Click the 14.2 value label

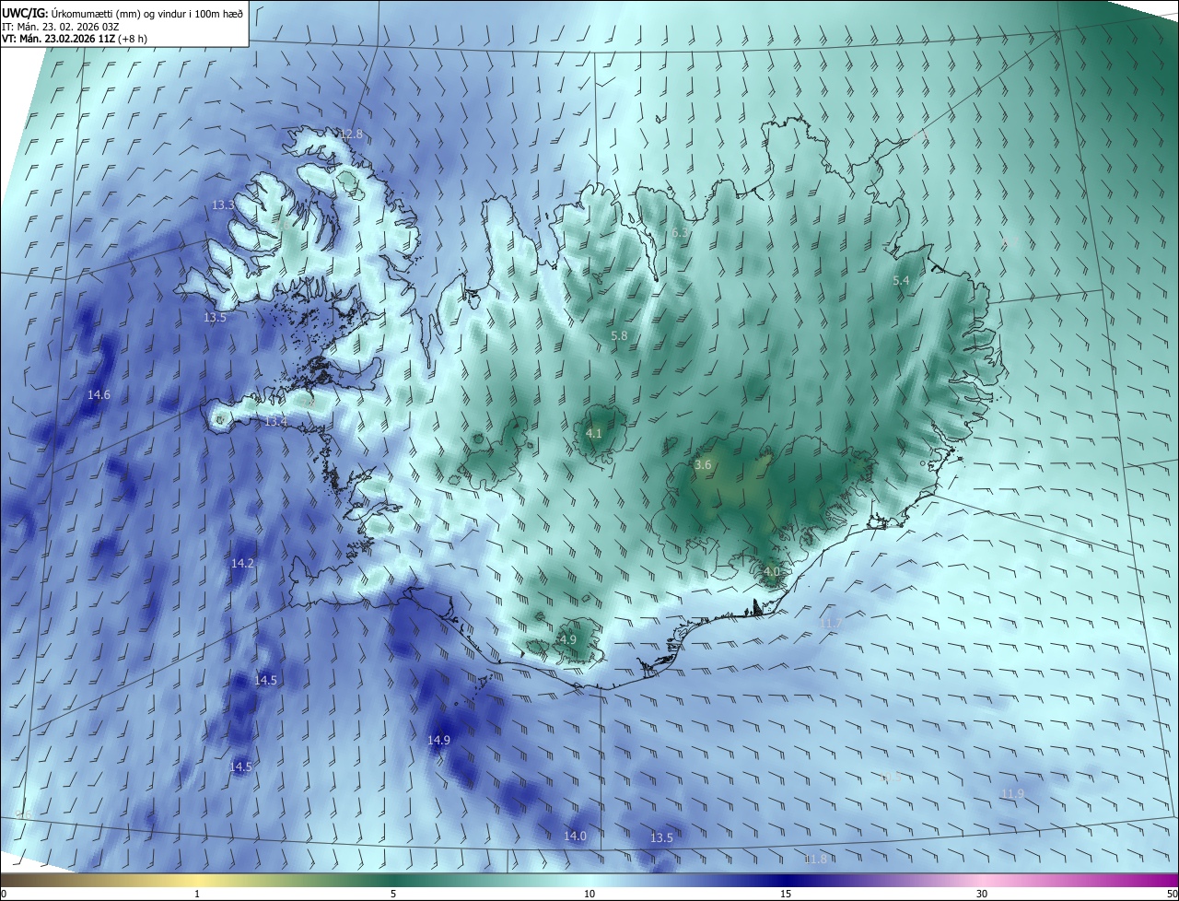[242, 563]
